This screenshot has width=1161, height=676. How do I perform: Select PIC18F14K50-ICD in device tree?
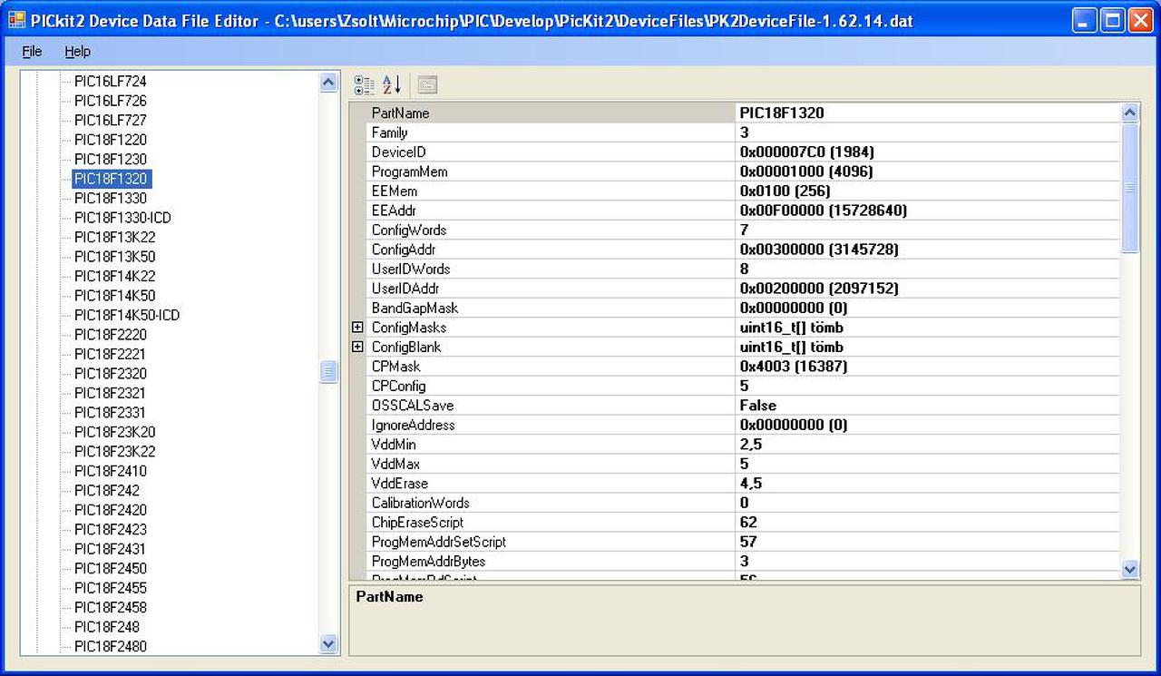[127, 315]
